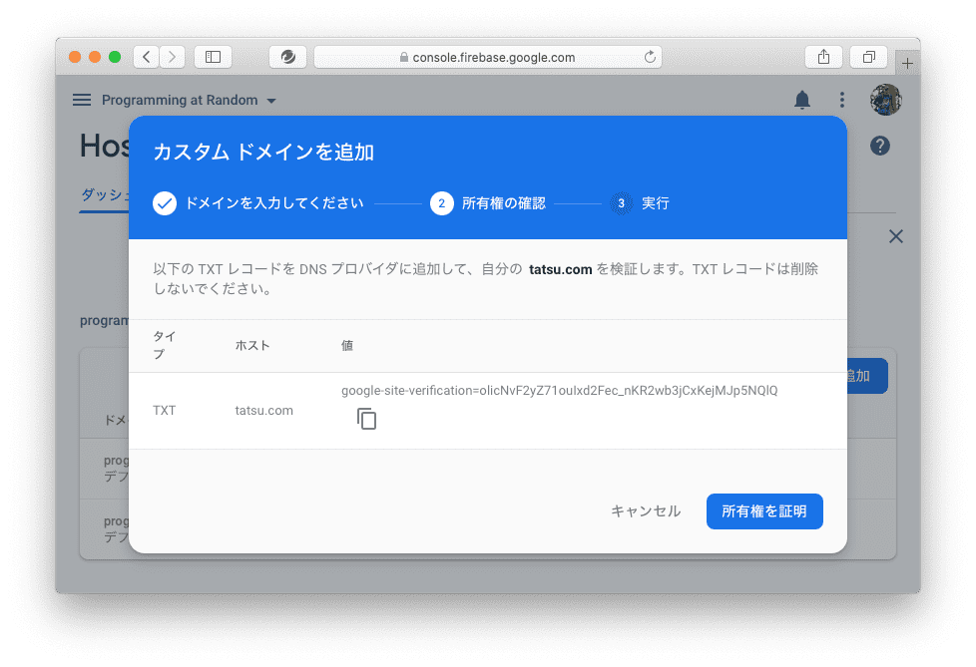This screenshot has height=667, width=976.
Task: Copy the google-site-verification TXT value
Action: coord(366,419)
